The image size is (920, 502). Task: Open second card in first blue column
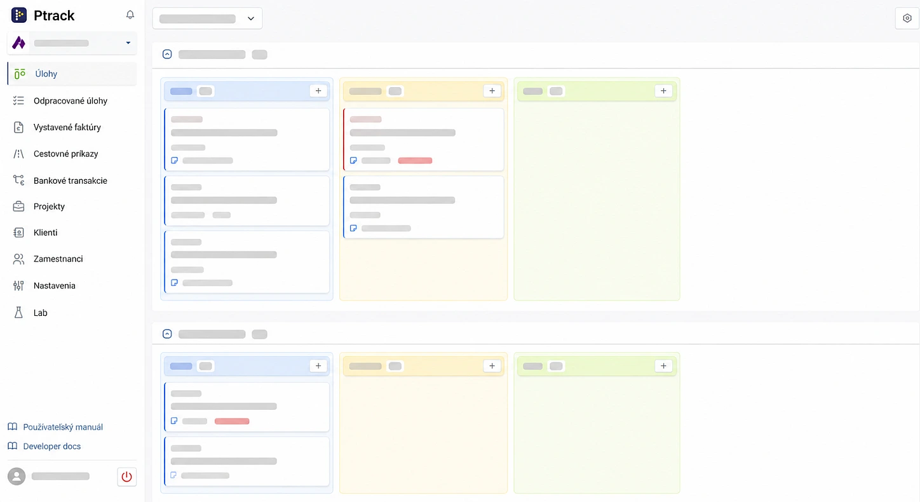(247, 201)
